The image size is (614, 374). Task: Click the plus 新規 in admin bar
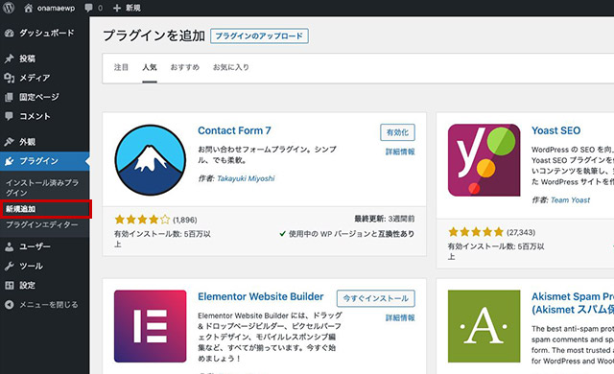tap(127, 8)
